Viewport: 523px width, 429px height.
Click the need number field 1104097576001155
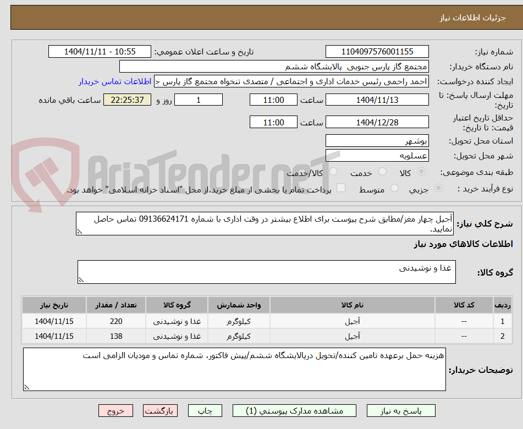tap(377, 52)
